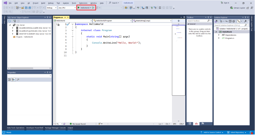
Task: Open Main(string[] args) member dropdown
Action: pyautogui.click(x=152, y=21)
